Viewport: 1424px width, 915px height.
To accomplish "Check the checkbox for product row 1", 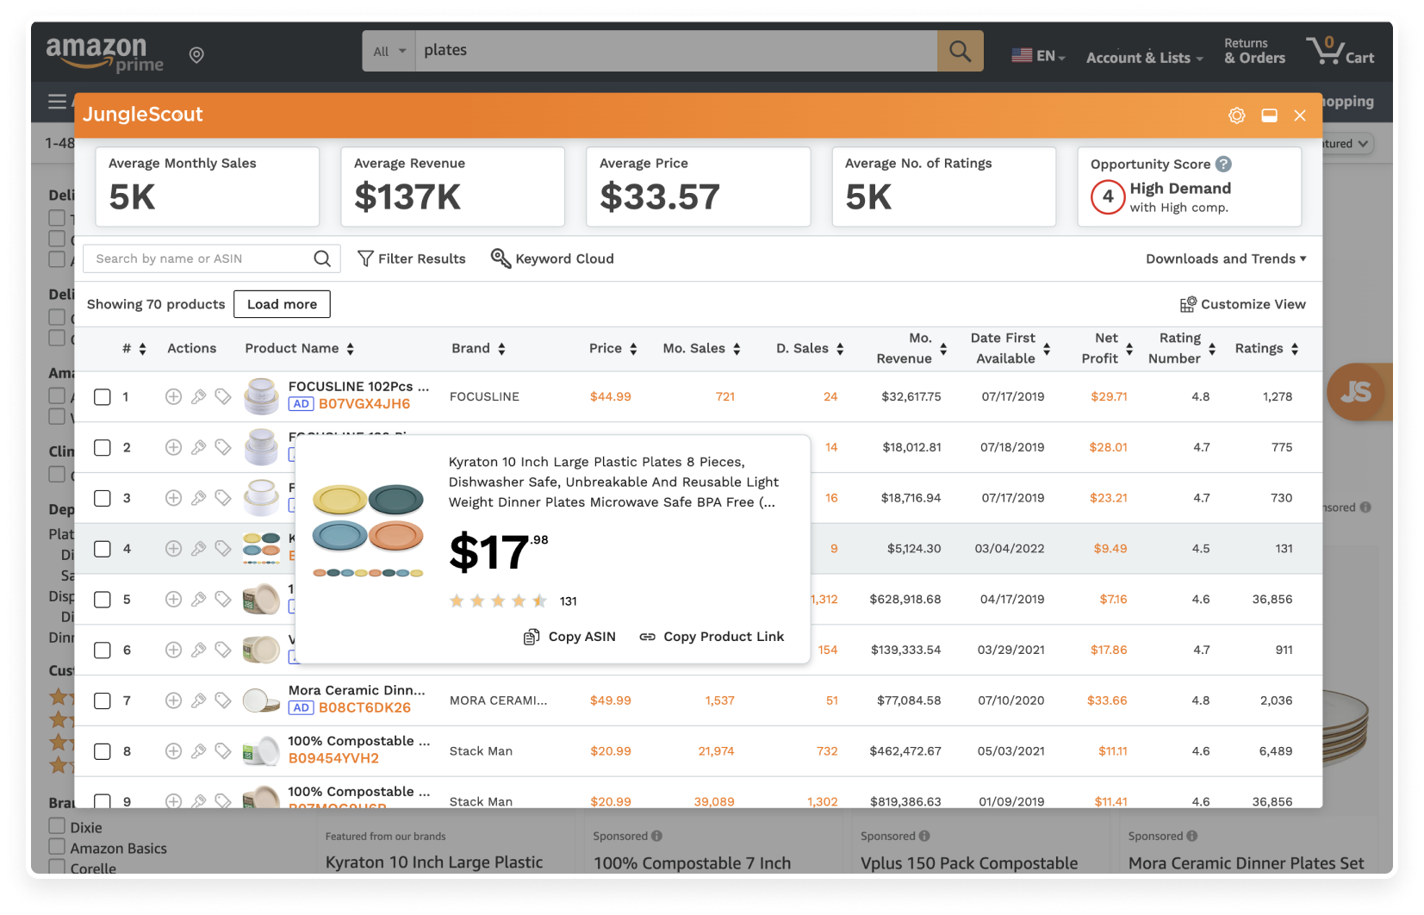I will click(x=103, y=397).
